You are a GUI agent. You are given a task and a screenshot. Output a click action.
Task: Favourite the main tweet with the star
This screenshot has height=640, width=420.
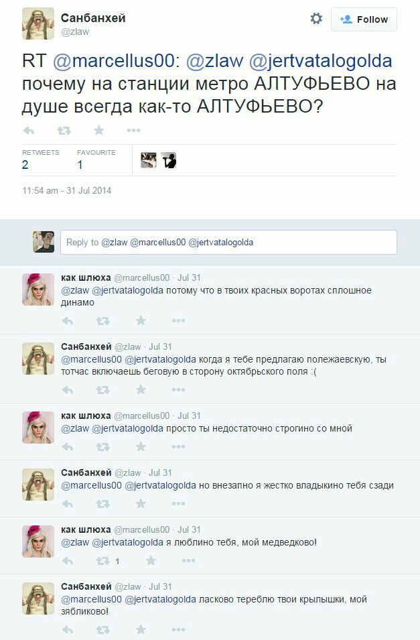point(98,130)
